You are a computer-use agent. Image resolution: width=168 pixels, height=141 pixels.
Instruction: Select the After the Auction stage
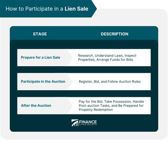[x=36, y=105]
